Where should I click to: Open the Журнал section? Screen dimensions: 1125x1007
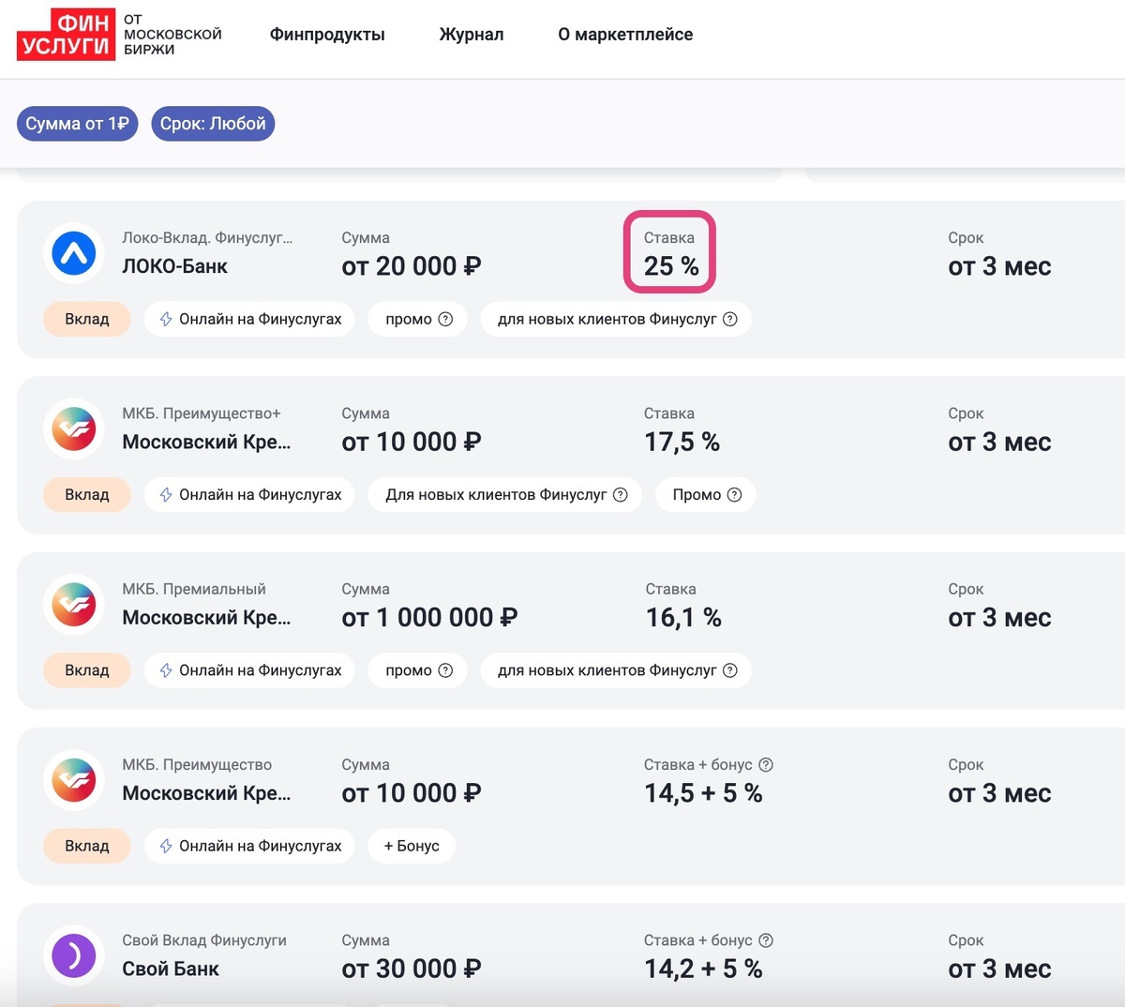[472, 35]
